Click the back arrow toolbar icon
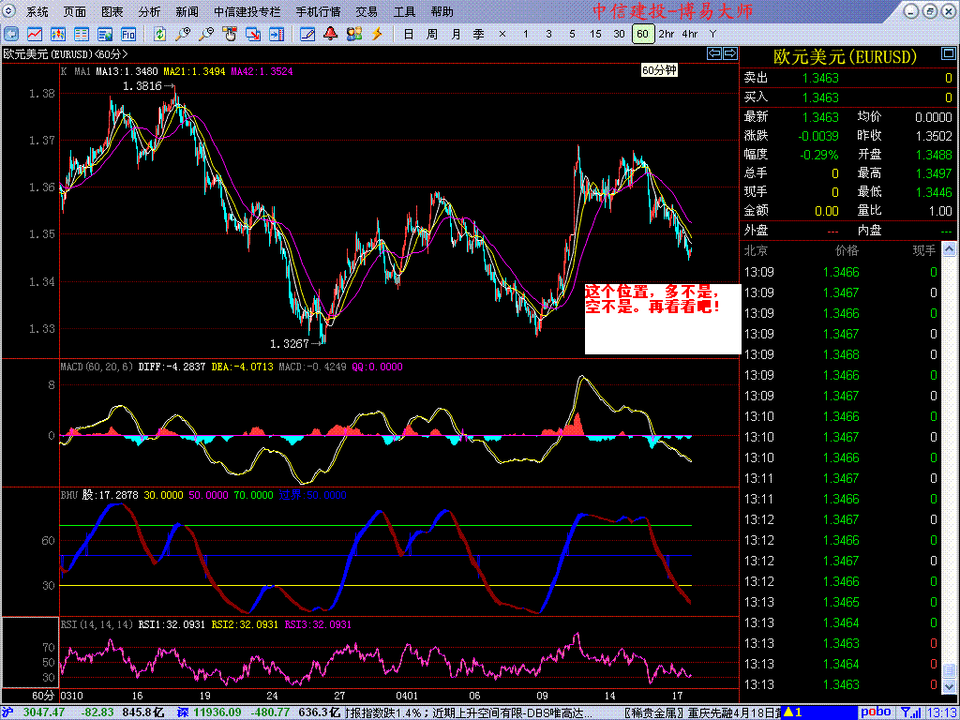The height and width of the screenshot is (720, 960). point(12,34)
